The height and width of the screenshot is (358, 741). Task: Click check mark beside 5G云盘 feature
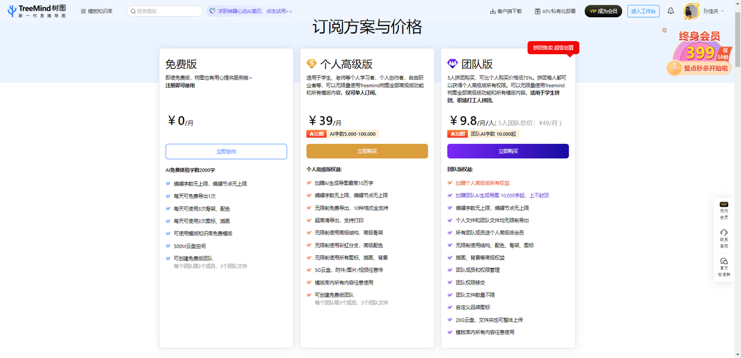[309, 270]
